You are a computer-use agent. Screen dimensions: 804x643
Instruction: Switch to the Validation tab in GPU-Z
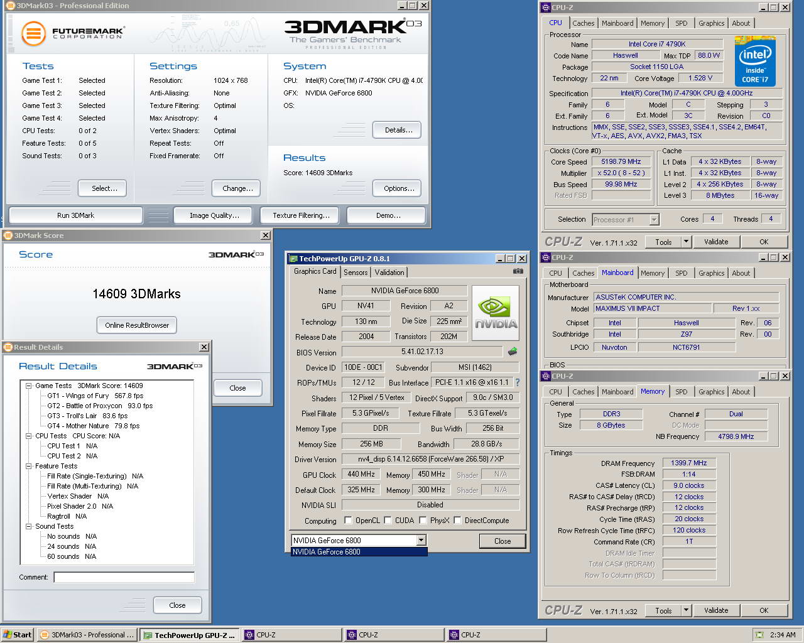(x=389, y=273)
